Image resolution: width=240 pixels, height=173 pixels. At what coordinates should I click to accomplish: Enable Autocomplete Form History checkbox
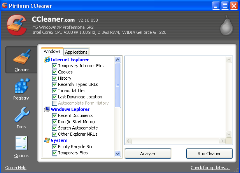[54, 103]
